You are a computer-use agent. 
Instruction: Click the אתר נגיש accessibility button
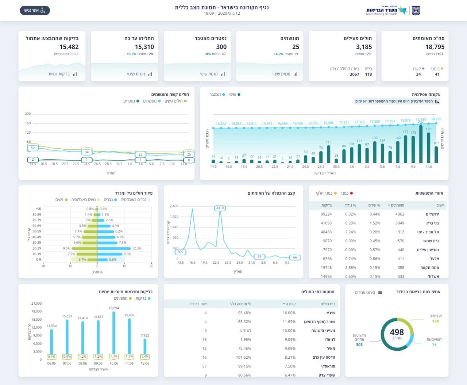click(35, 10)
